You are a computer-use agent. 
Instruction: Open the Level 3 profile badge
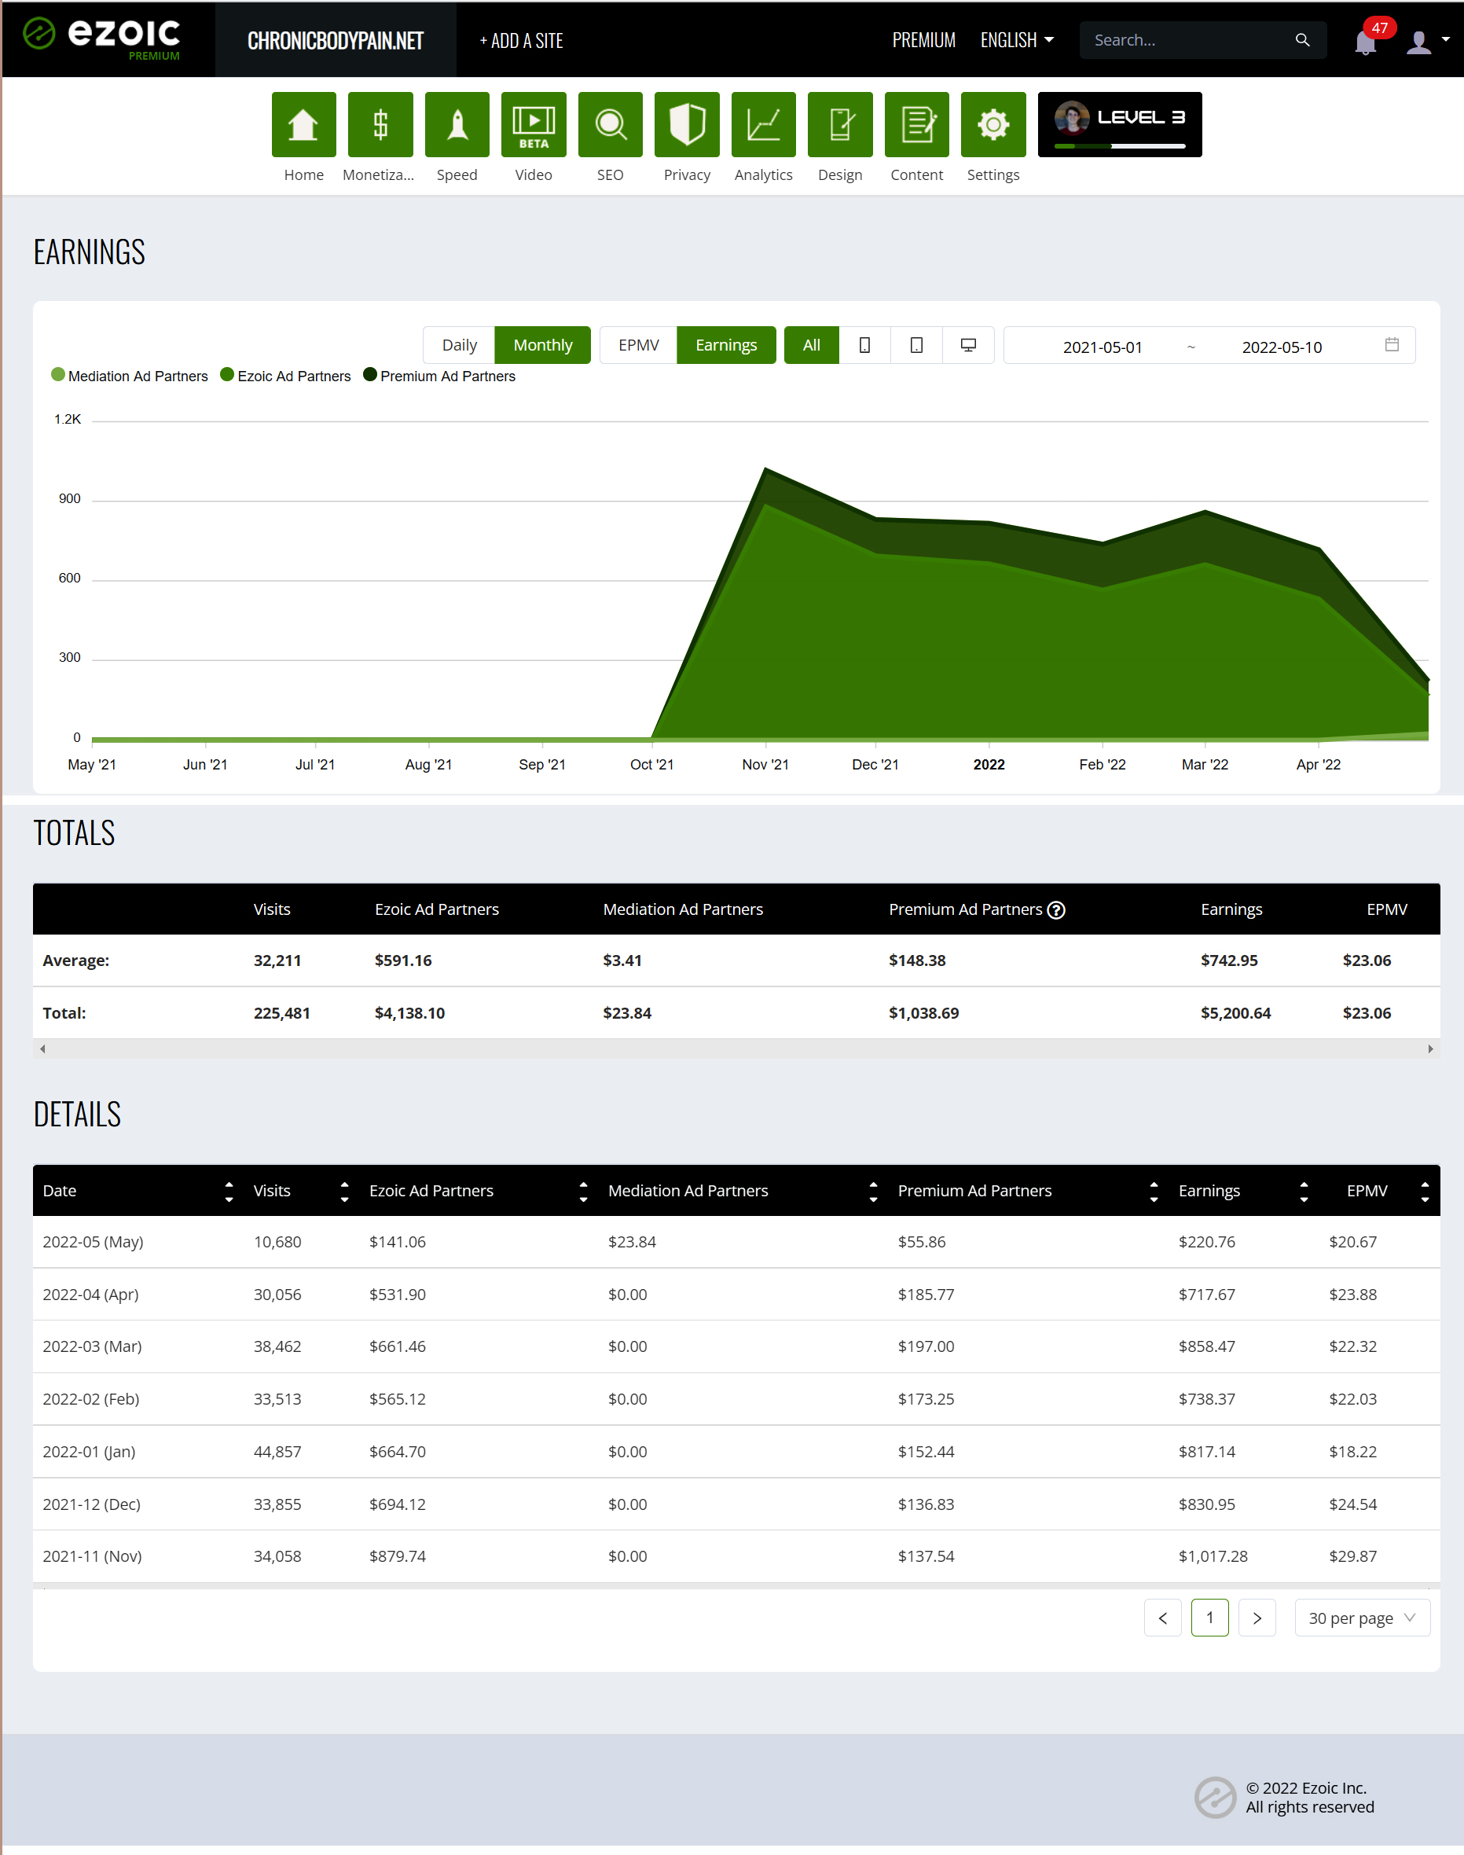1120,125
